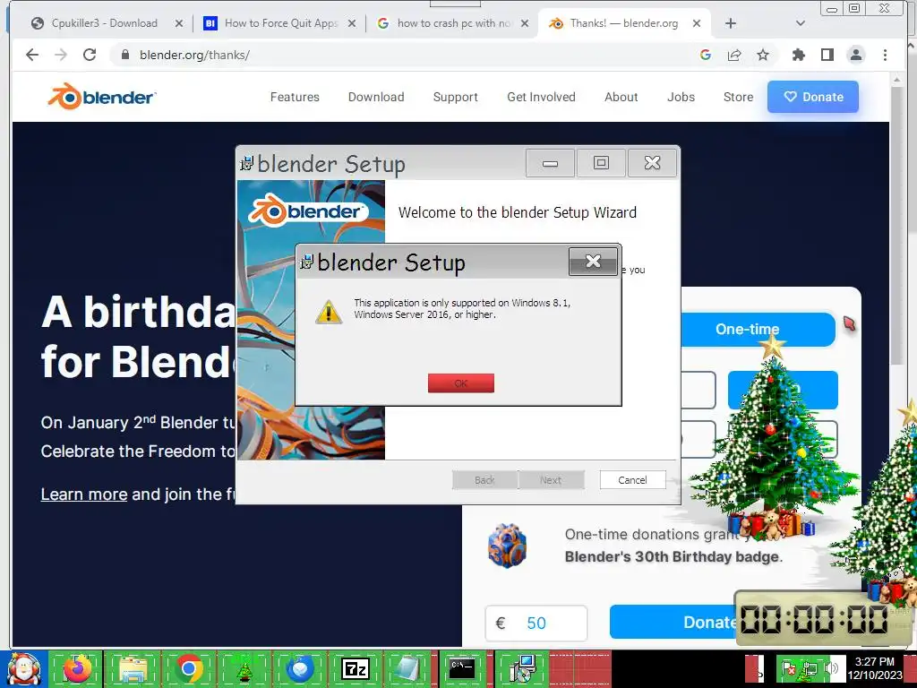Click the blender logo in site header
This screenshot has width=917, height=688.
tap(102, 97)
